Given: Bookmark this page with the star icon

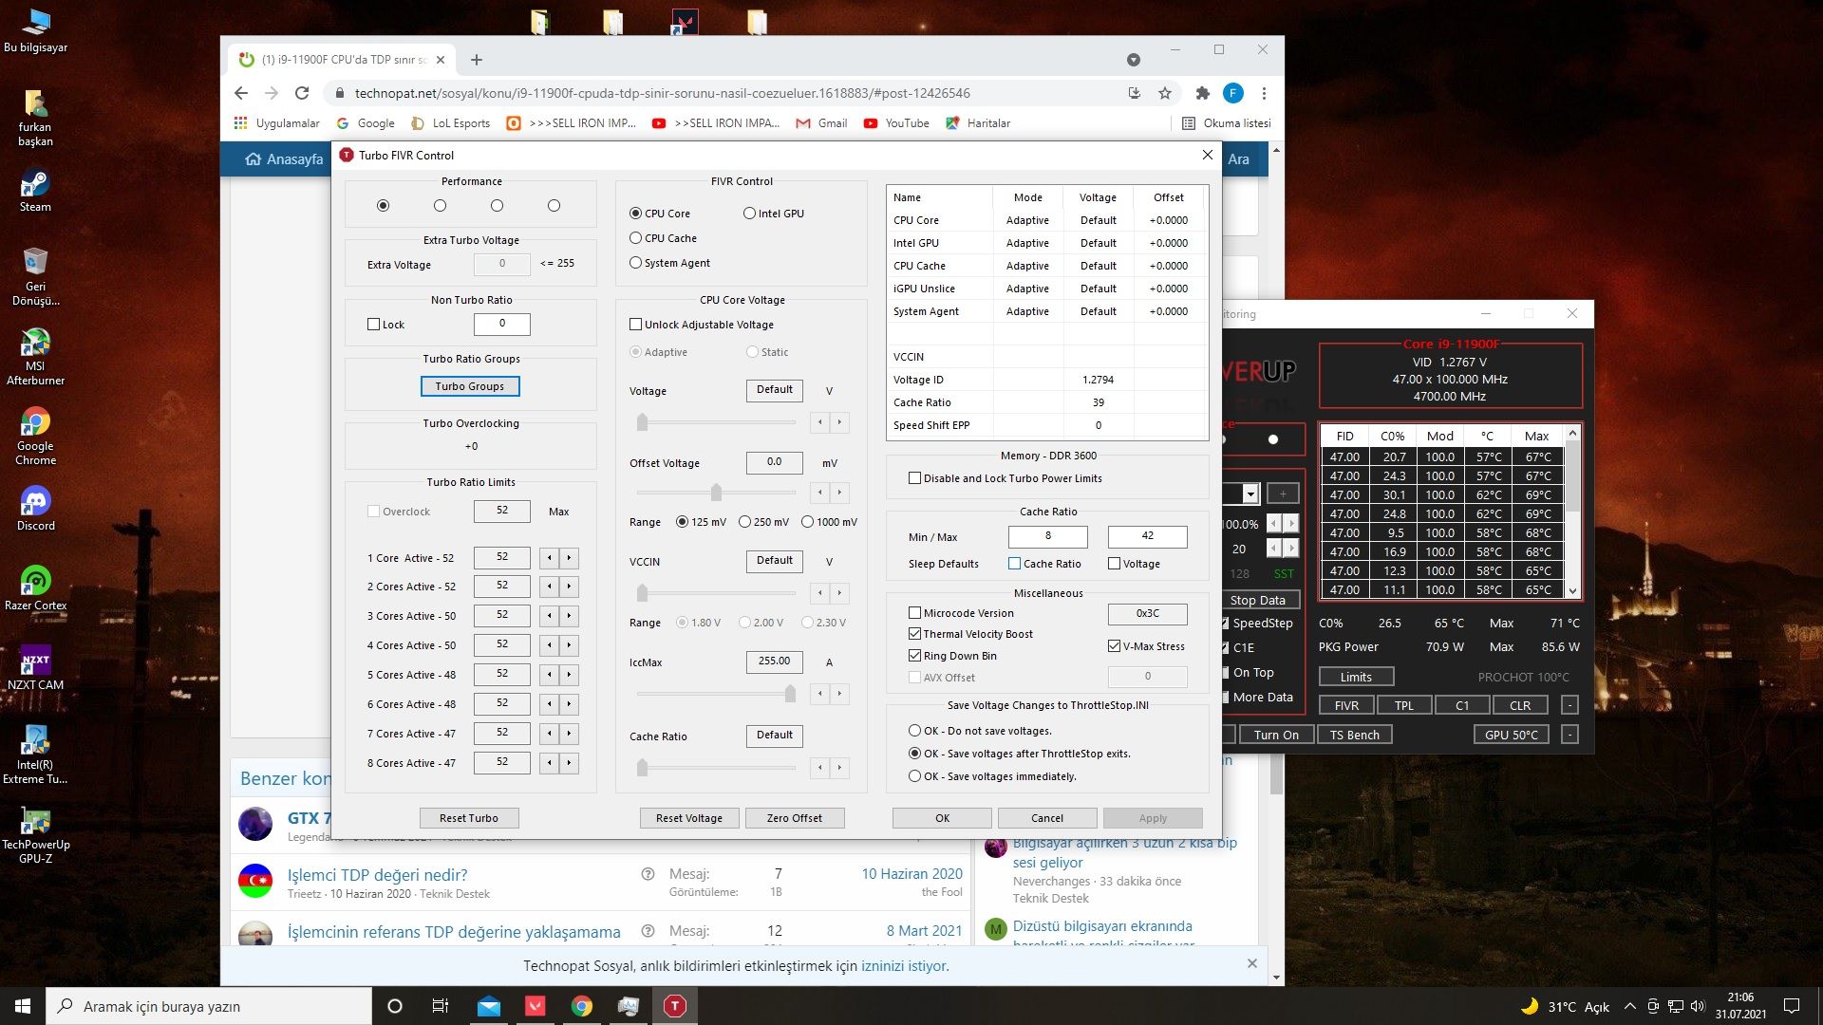Looking at the screenshot, I should [x=1165, y=93].
